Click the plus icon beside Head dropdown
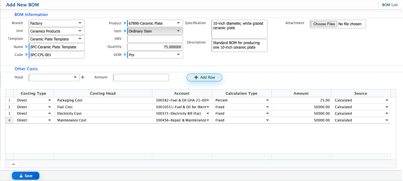Image resolution: width=403 pixels, height=181 pixels. point(83,77)
